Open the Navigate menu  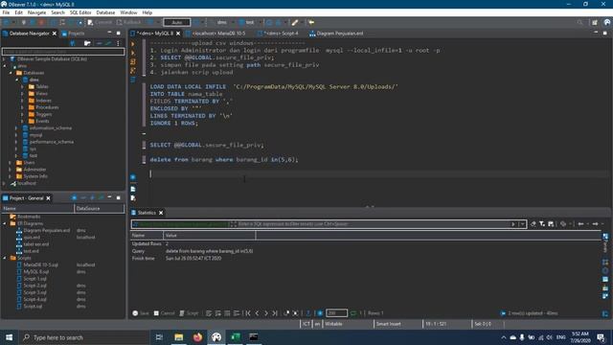(36, 12)
